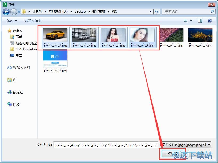Screen dimensions: 218x163
Task: Open 下载 folder in favorites
Action: click(x=19, y=37)
